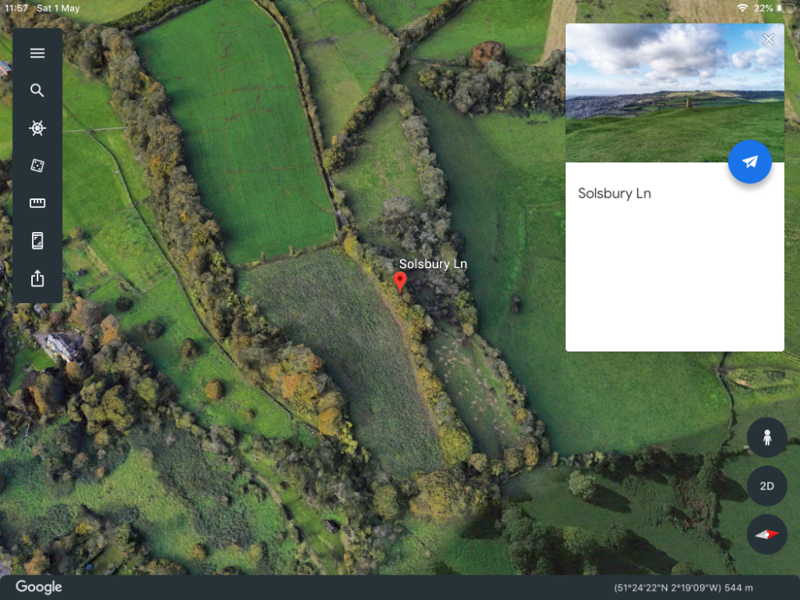Image resolution: width=800 pixels, height=600 pixels.
Task: Click the coordinates and elevation readout
Action: point(683,588)
